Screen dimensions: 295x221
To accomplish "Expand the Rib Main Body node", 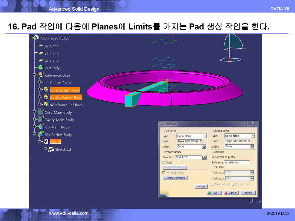I will 34,127.
